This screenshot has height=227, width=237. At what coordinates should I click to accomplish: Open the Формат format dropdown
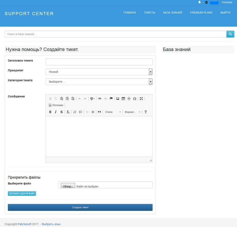(132, 112)
